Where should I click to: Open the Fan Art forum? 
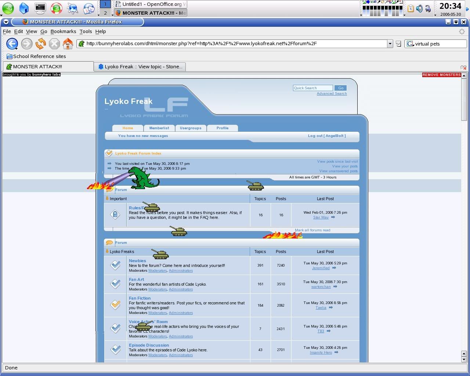[136, 279]
